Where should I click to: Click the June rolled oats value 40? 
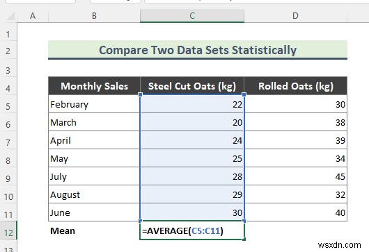click(296, 212)
